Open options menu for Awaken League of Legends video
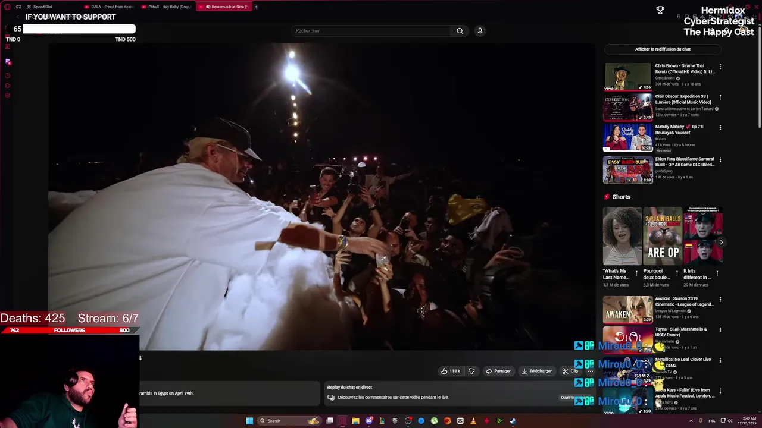 point(720,299)
